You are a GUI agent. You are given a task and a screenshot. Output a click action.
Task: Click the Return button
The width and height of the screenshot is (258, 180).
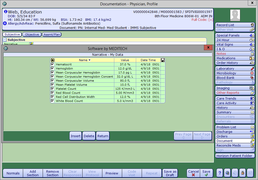(x=103, y=136)
